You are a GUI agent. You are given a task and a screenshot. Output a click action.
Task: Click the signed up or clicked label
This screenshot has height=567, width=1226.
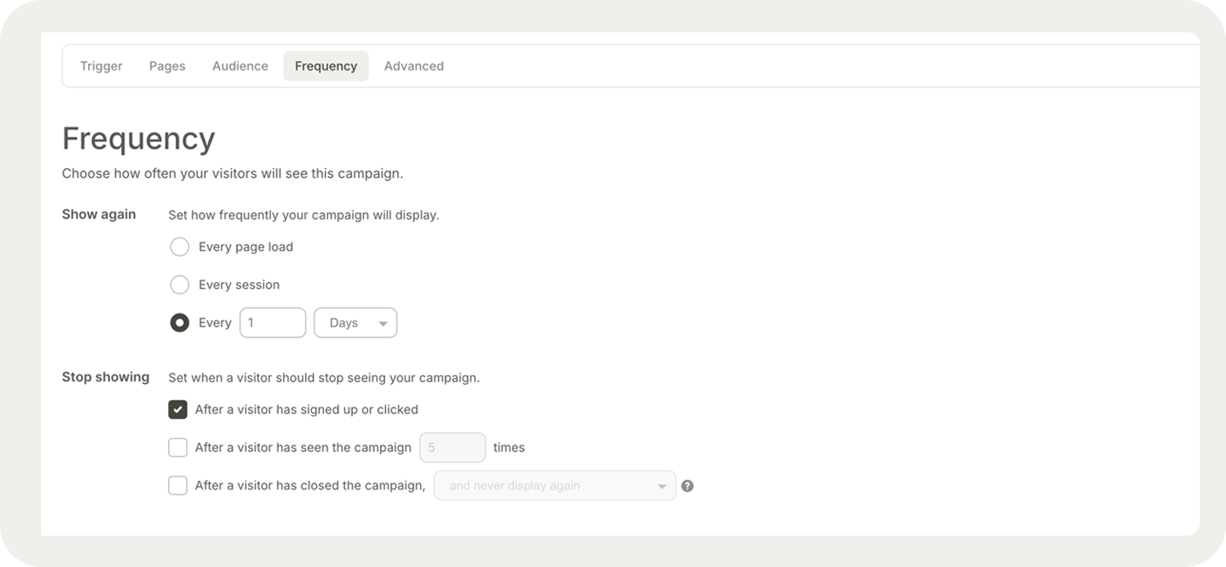click(x=307, y=409)
